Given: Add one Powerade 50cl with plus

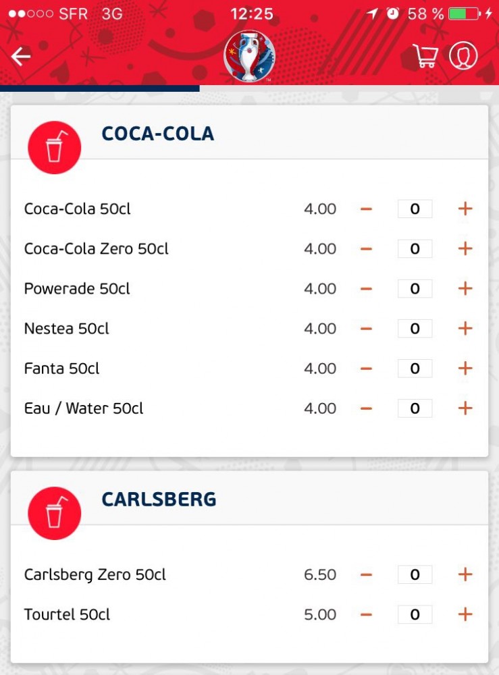Looking at the screenshot, I should [465, 288].
